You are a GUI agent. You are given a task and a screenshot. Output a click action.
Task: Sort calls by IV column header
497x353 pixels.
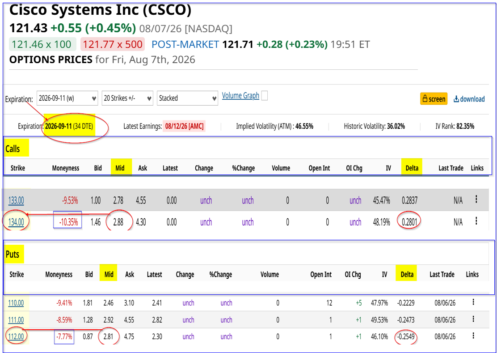388,168
